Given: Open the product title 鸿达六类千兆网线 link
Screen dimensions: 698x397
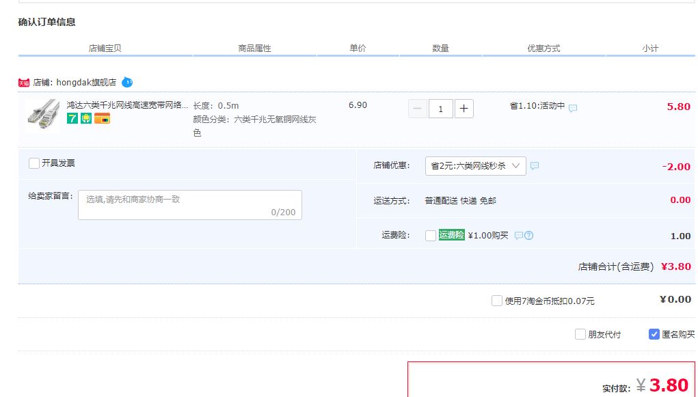Looking at the screenshot, I should [x=127, y=105].
